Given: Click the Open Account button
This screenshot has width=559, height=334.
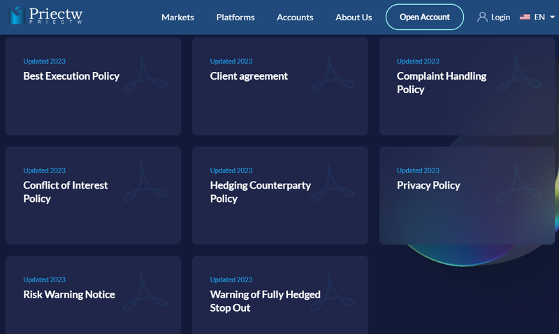Looking at the screenshot, I should [424, 17].
